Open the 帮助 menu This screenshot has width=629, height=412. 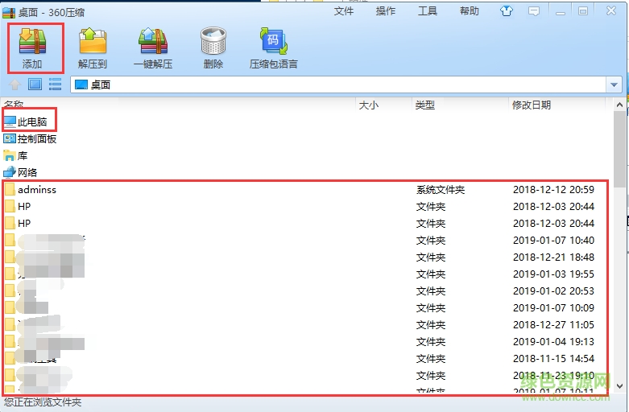[470, 10]
